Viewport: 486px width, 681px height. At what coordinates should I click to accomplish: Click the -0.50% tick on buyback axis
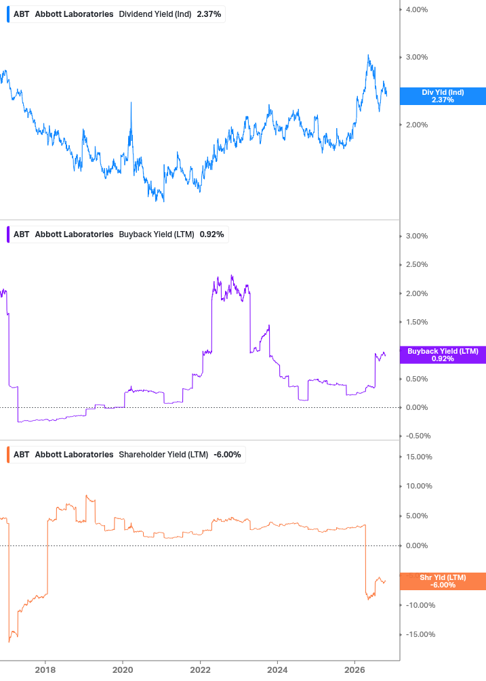(418, 436)
